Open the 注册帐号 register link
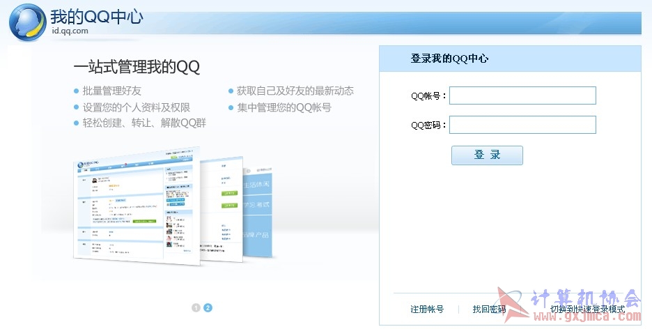The image size is (652, 329). click(x=427, y=309)
